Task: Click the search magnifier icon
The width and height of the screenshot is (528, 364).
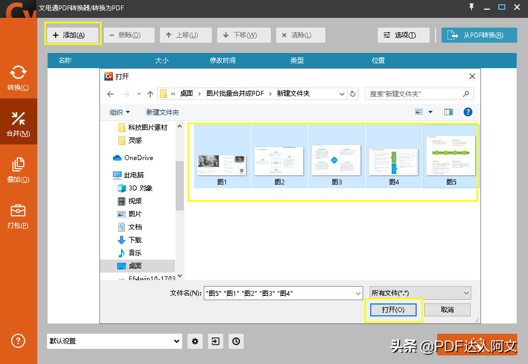Action: [x=466, y=94]
